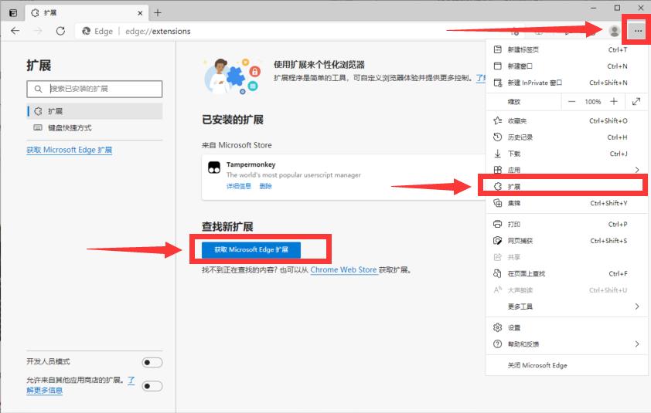
Task: Open the Settings and more ellipsis menu
Action: (638, 31)
